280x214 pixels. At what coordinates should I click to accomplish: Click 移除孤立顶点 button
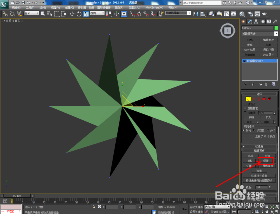point(259,176)
